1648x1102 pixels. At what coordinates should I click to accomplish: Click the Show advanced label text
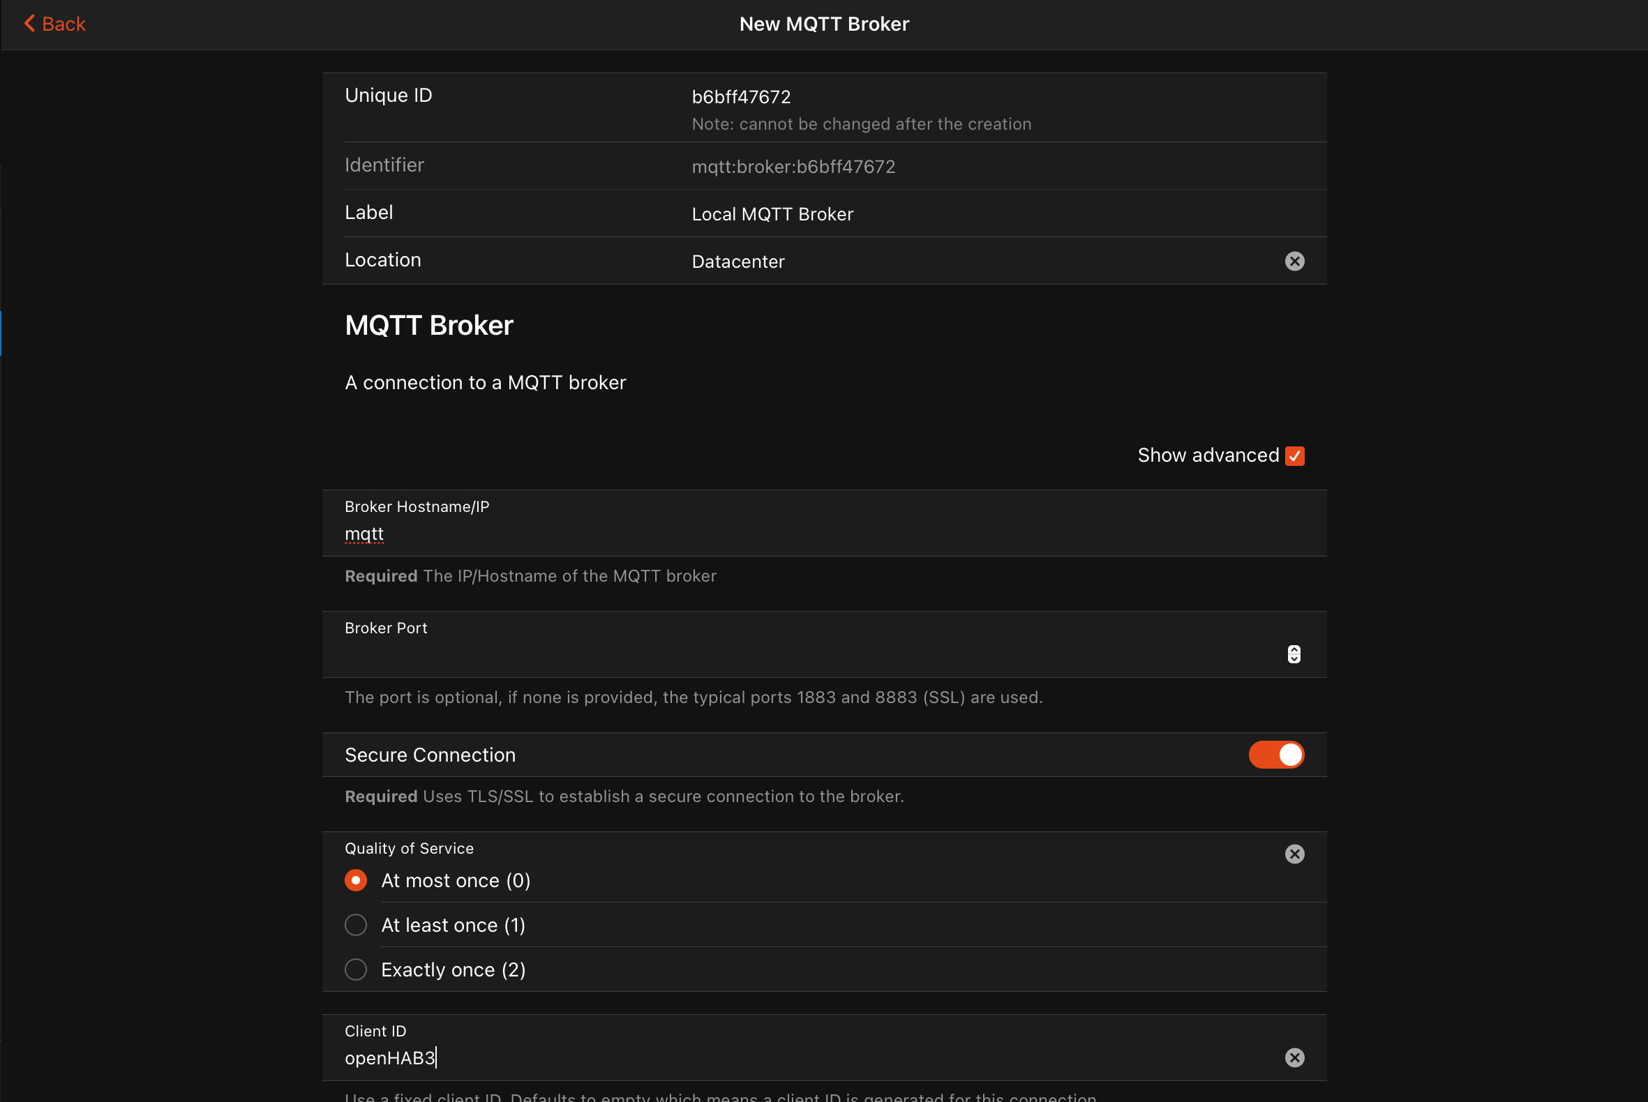(x=1208, y=455)
